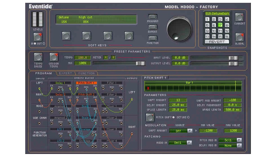The height and width of the screenshot is (157, 276).
Task: Toggle the Current snapshot button
Action: [240, 17]
